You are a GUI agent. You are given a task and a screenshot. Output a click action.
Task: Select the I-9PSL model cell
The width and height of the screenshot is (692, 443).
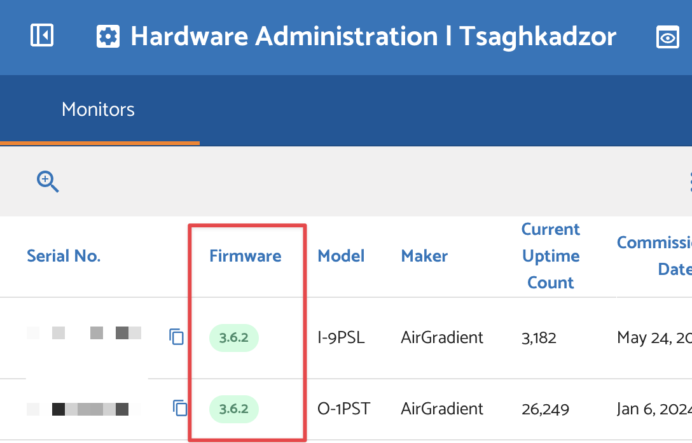point(341,337)
